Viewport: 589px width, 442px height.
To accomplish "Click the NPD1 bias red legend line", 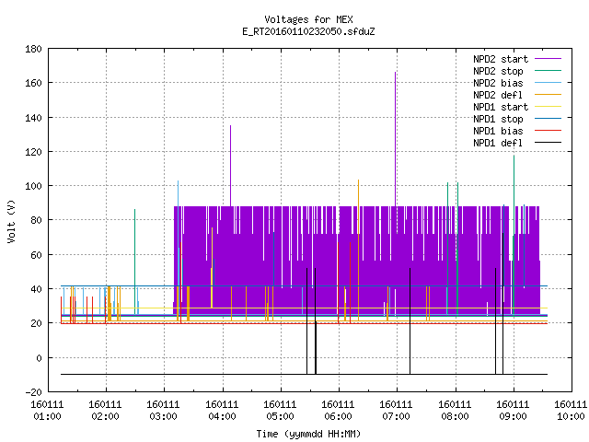I will (x=549, y=131).
